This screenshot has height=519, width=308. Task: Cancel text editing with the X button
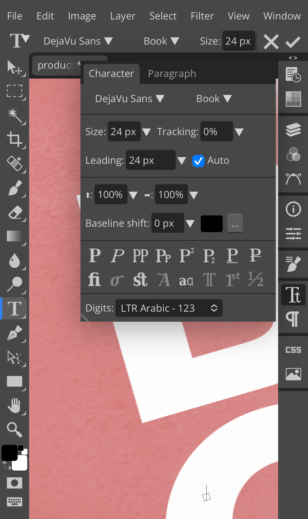(x=271, y=42)
